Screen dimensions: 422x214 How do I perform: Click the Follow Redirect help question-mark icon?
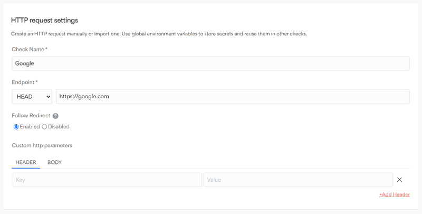pos(55,116)
